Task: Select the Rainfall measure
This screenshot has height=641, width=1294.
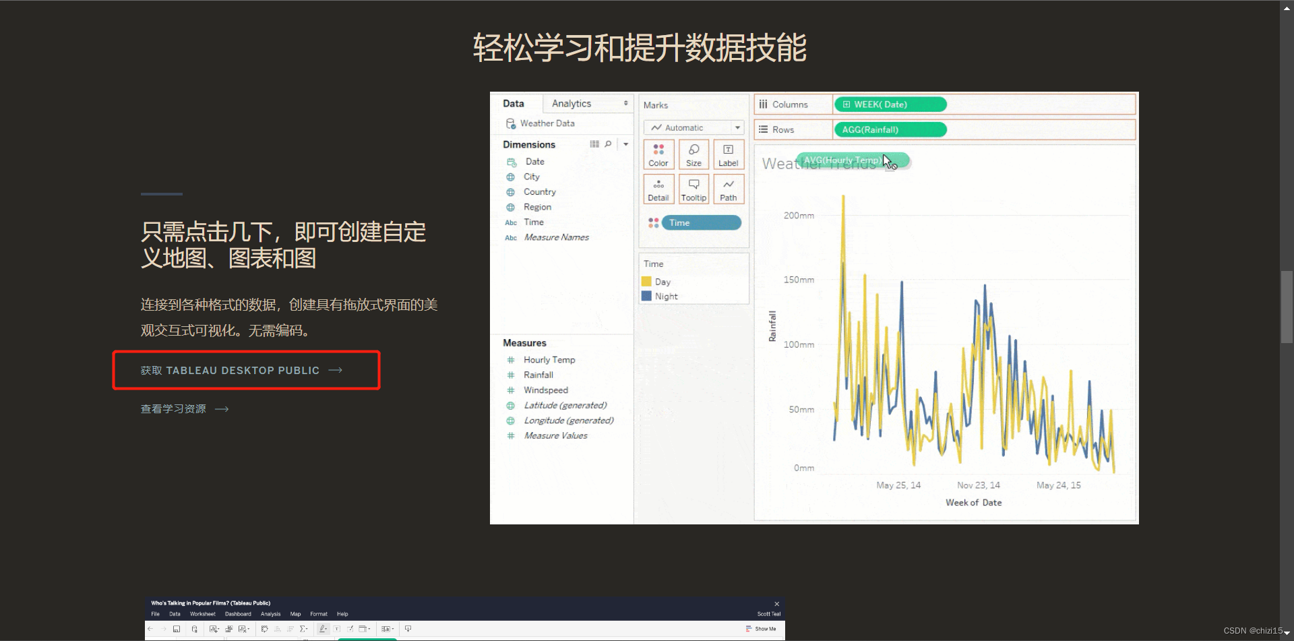Action: [x=538, y=375]
